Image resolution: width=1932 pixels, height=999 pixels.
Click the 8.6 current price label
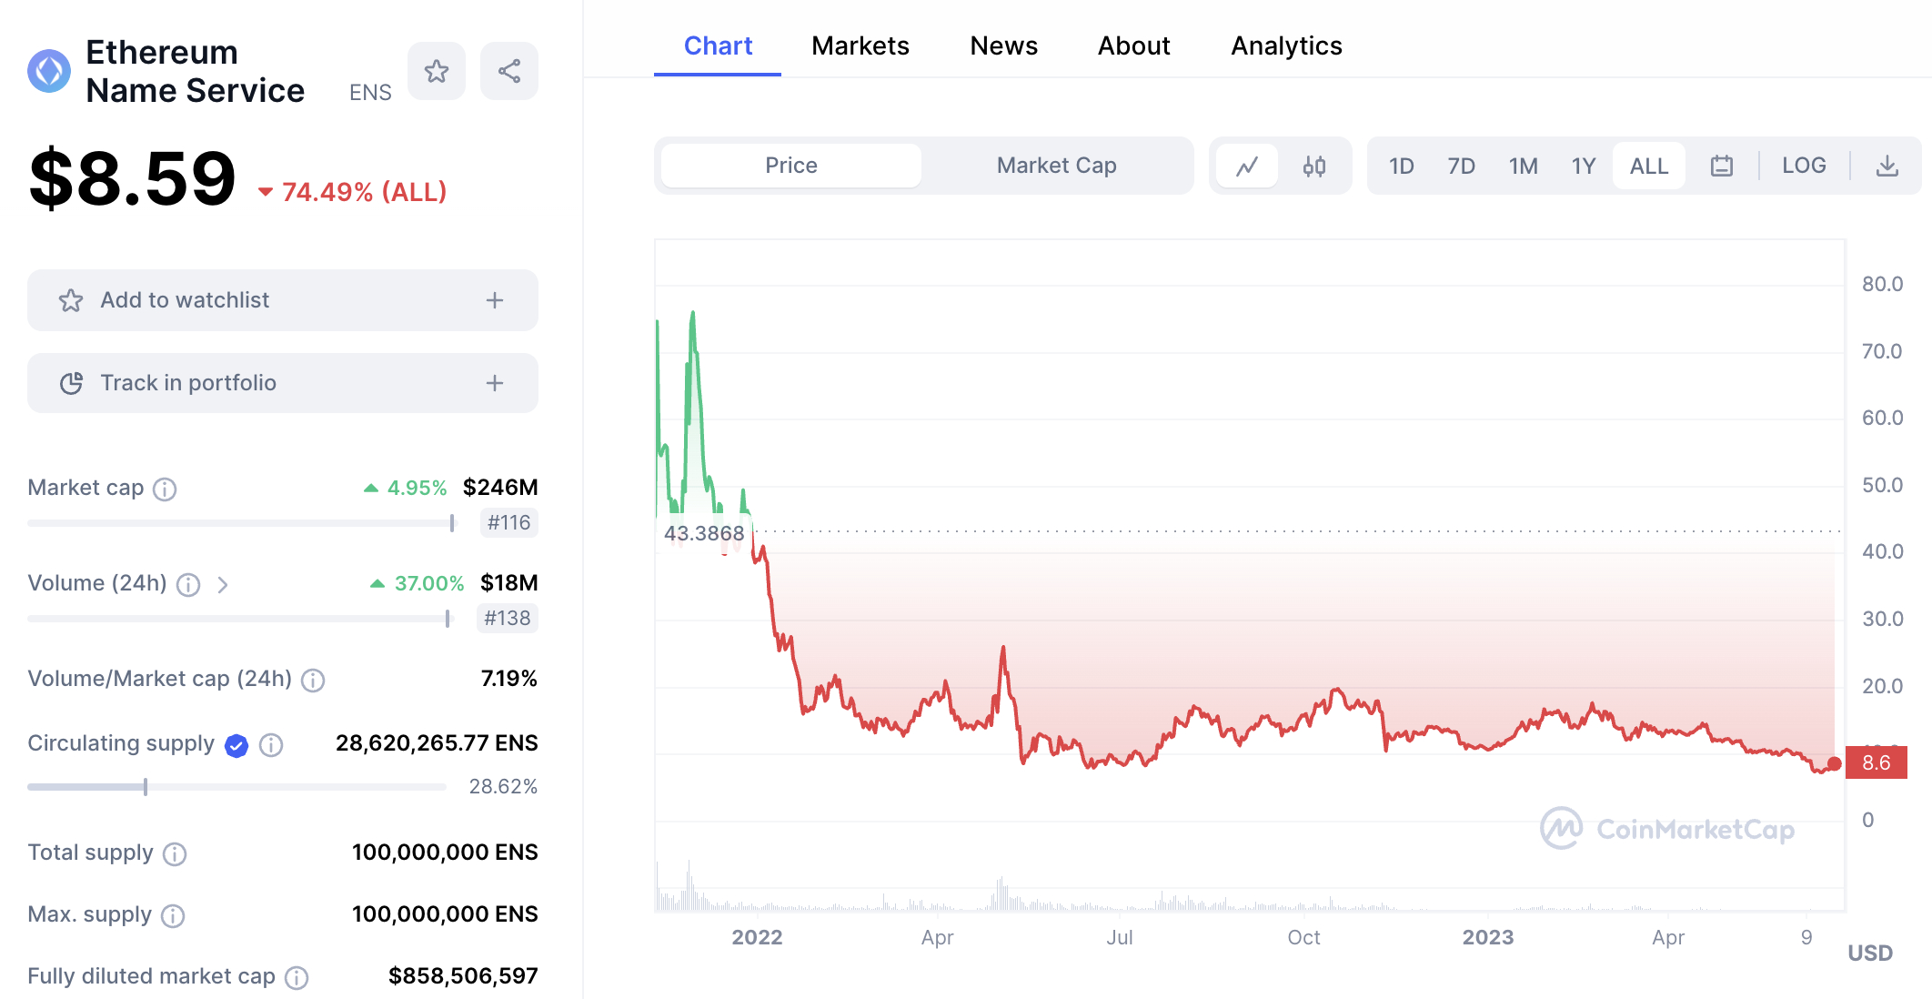[1876, 762]
